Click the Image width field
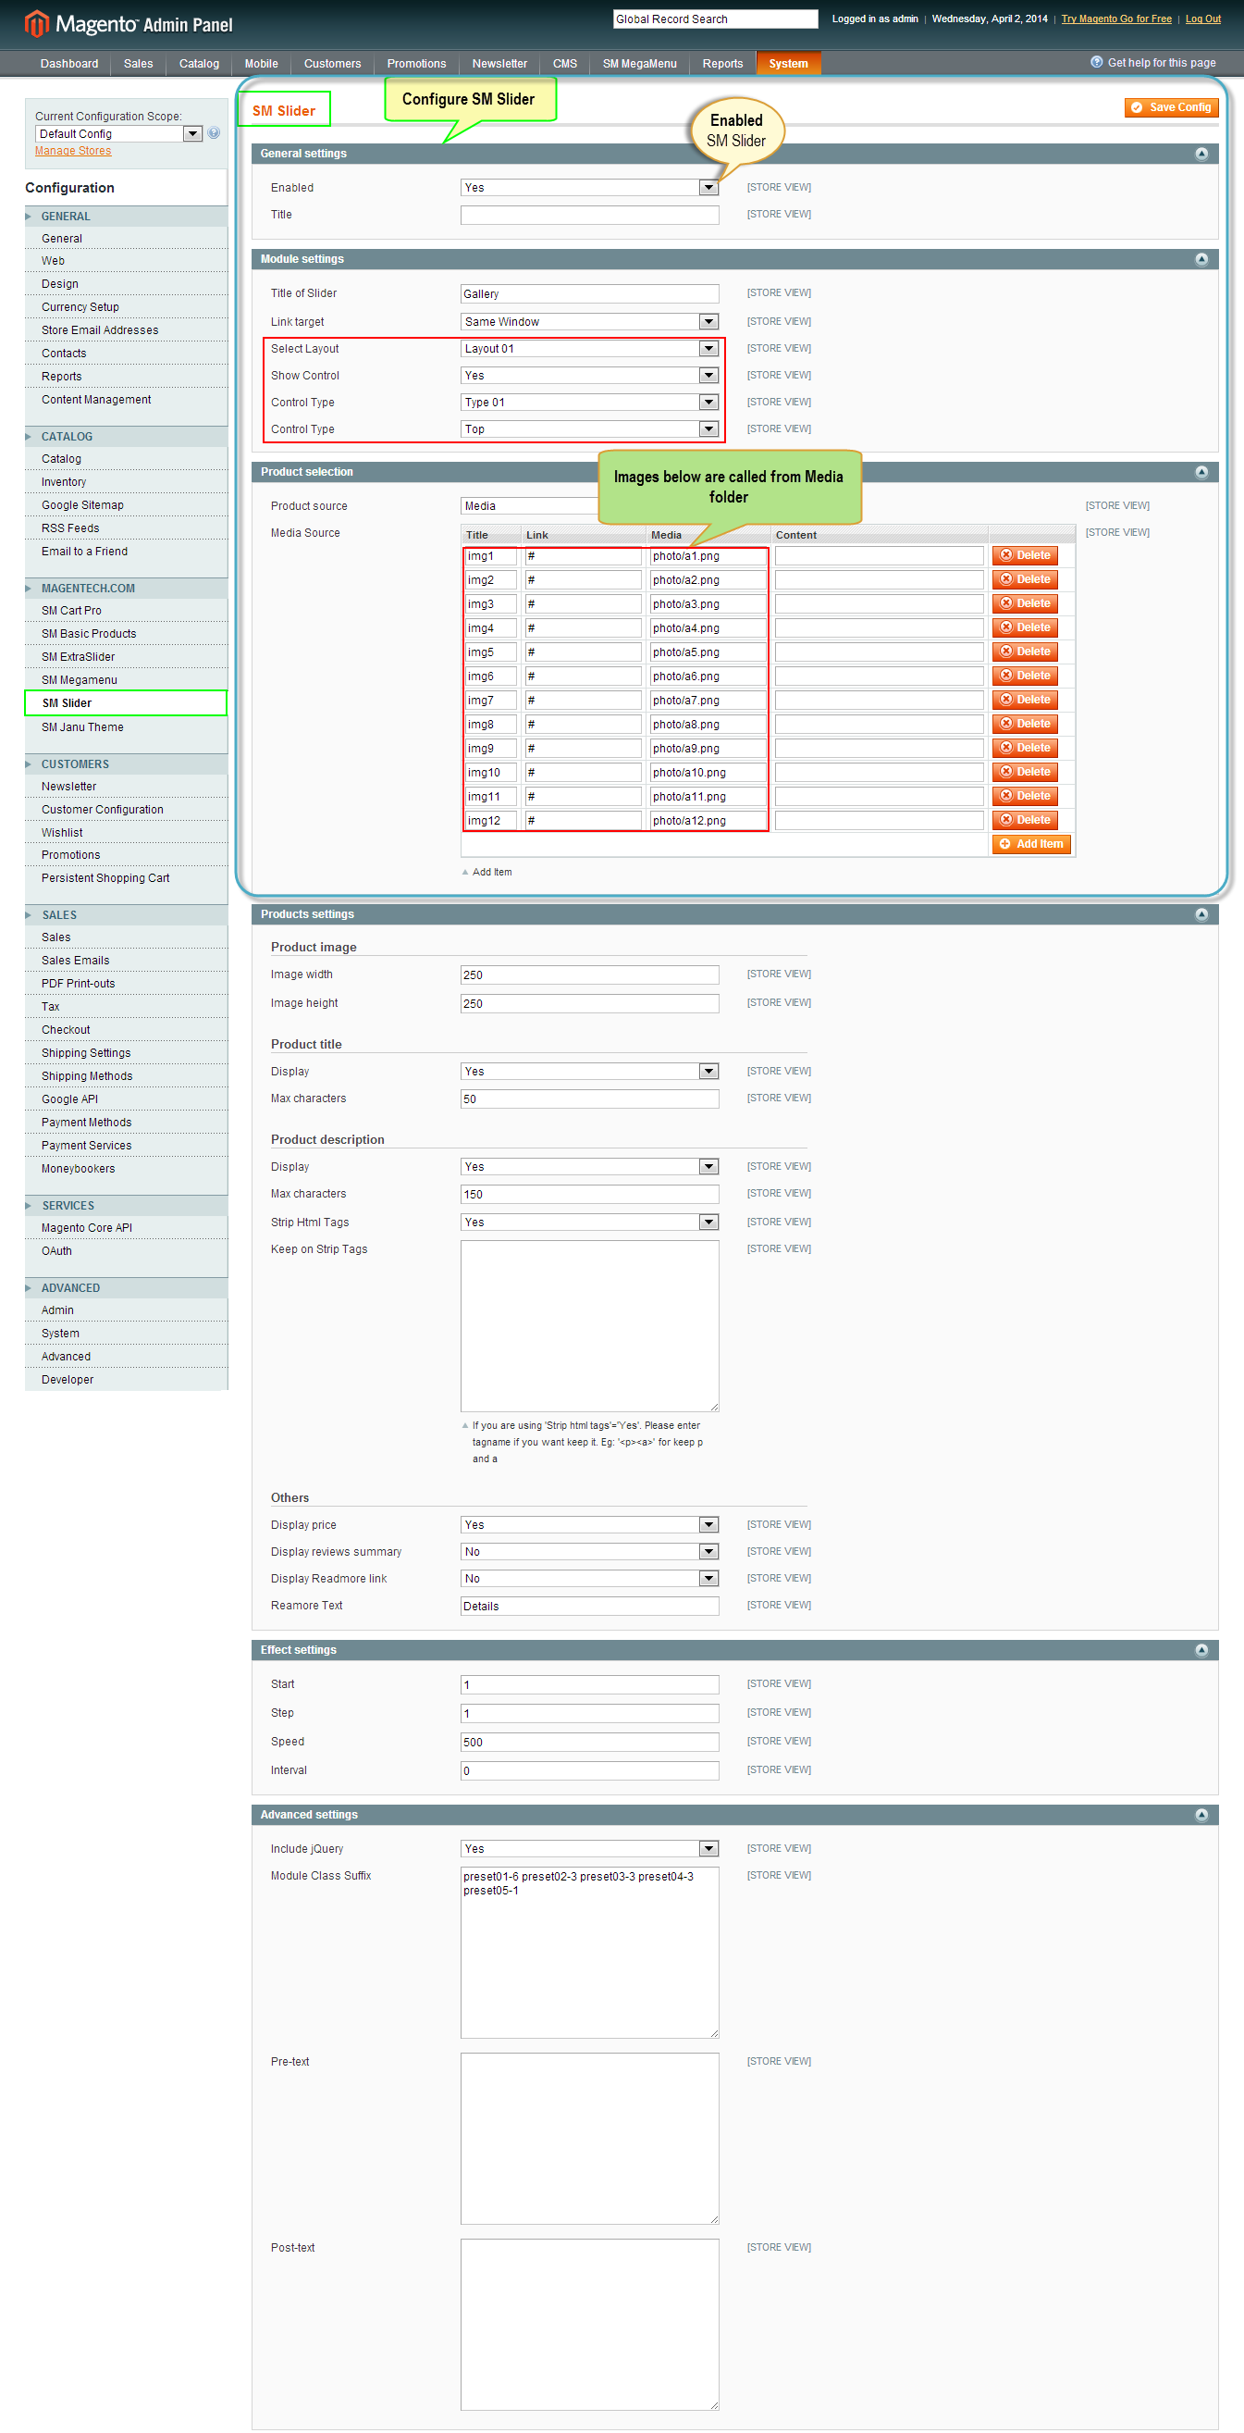This screenshot has height=2433, width=1244. point(590,974)
